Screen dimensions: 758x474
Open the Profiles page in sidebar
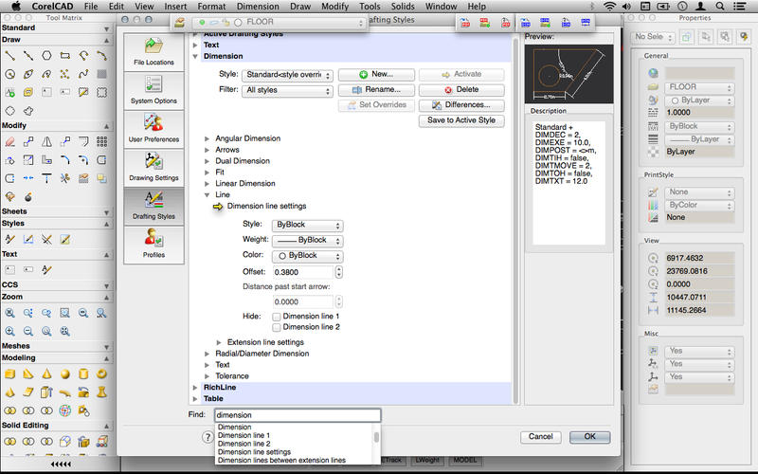coord(153,243)
